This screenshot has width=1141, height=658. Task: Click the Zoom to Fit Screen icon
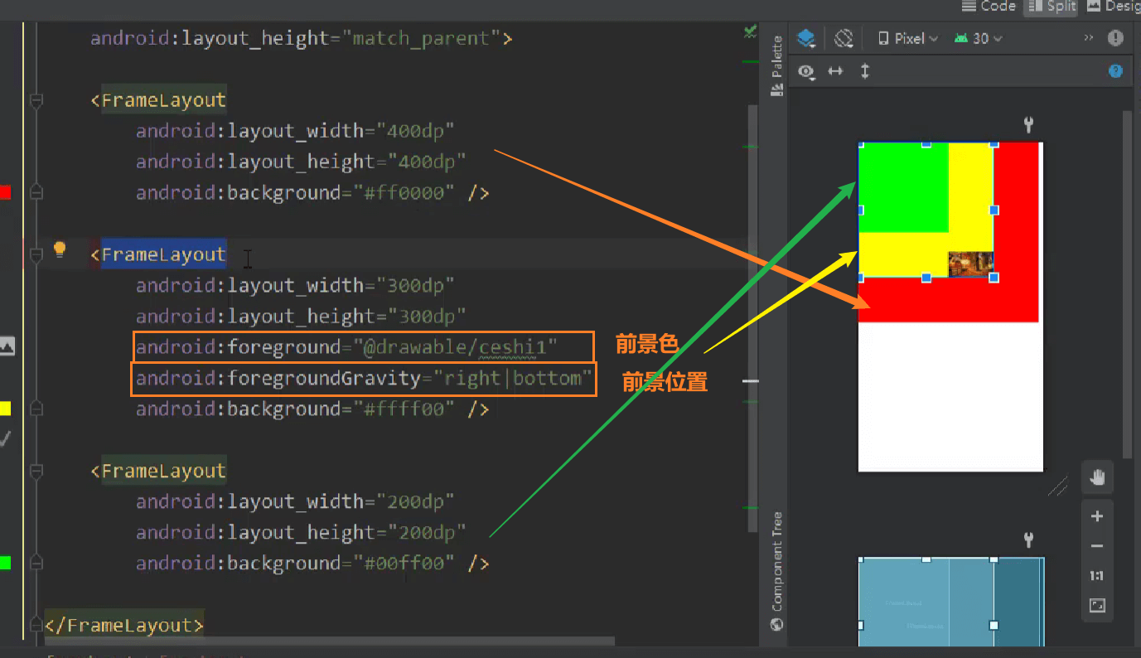click(1097, 606)
